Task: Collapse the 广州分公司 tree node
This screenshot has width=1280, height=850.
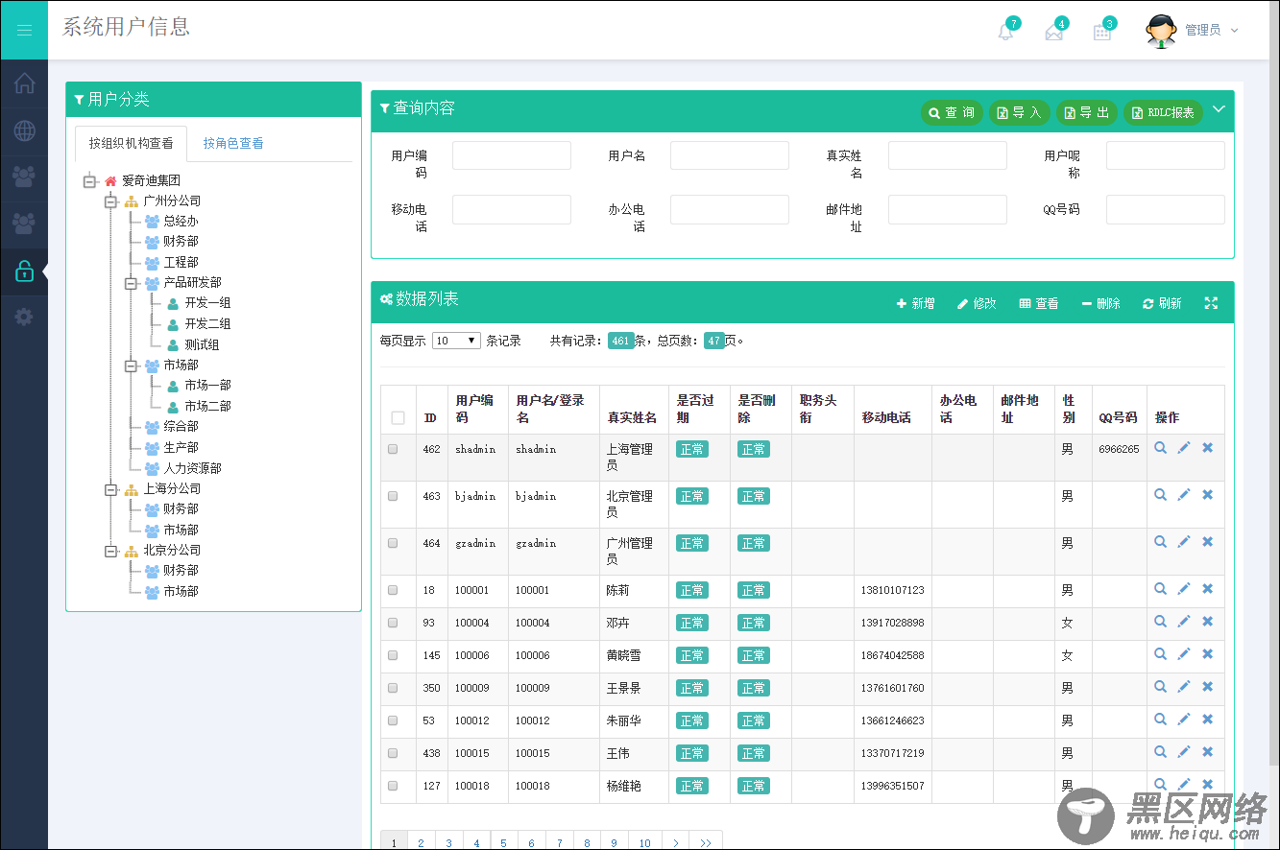Action: (110, 201)
